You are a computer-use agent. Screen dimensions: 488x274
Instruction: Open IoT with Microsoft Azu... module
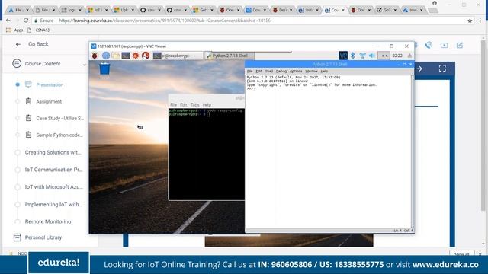[x=54, y=187]
